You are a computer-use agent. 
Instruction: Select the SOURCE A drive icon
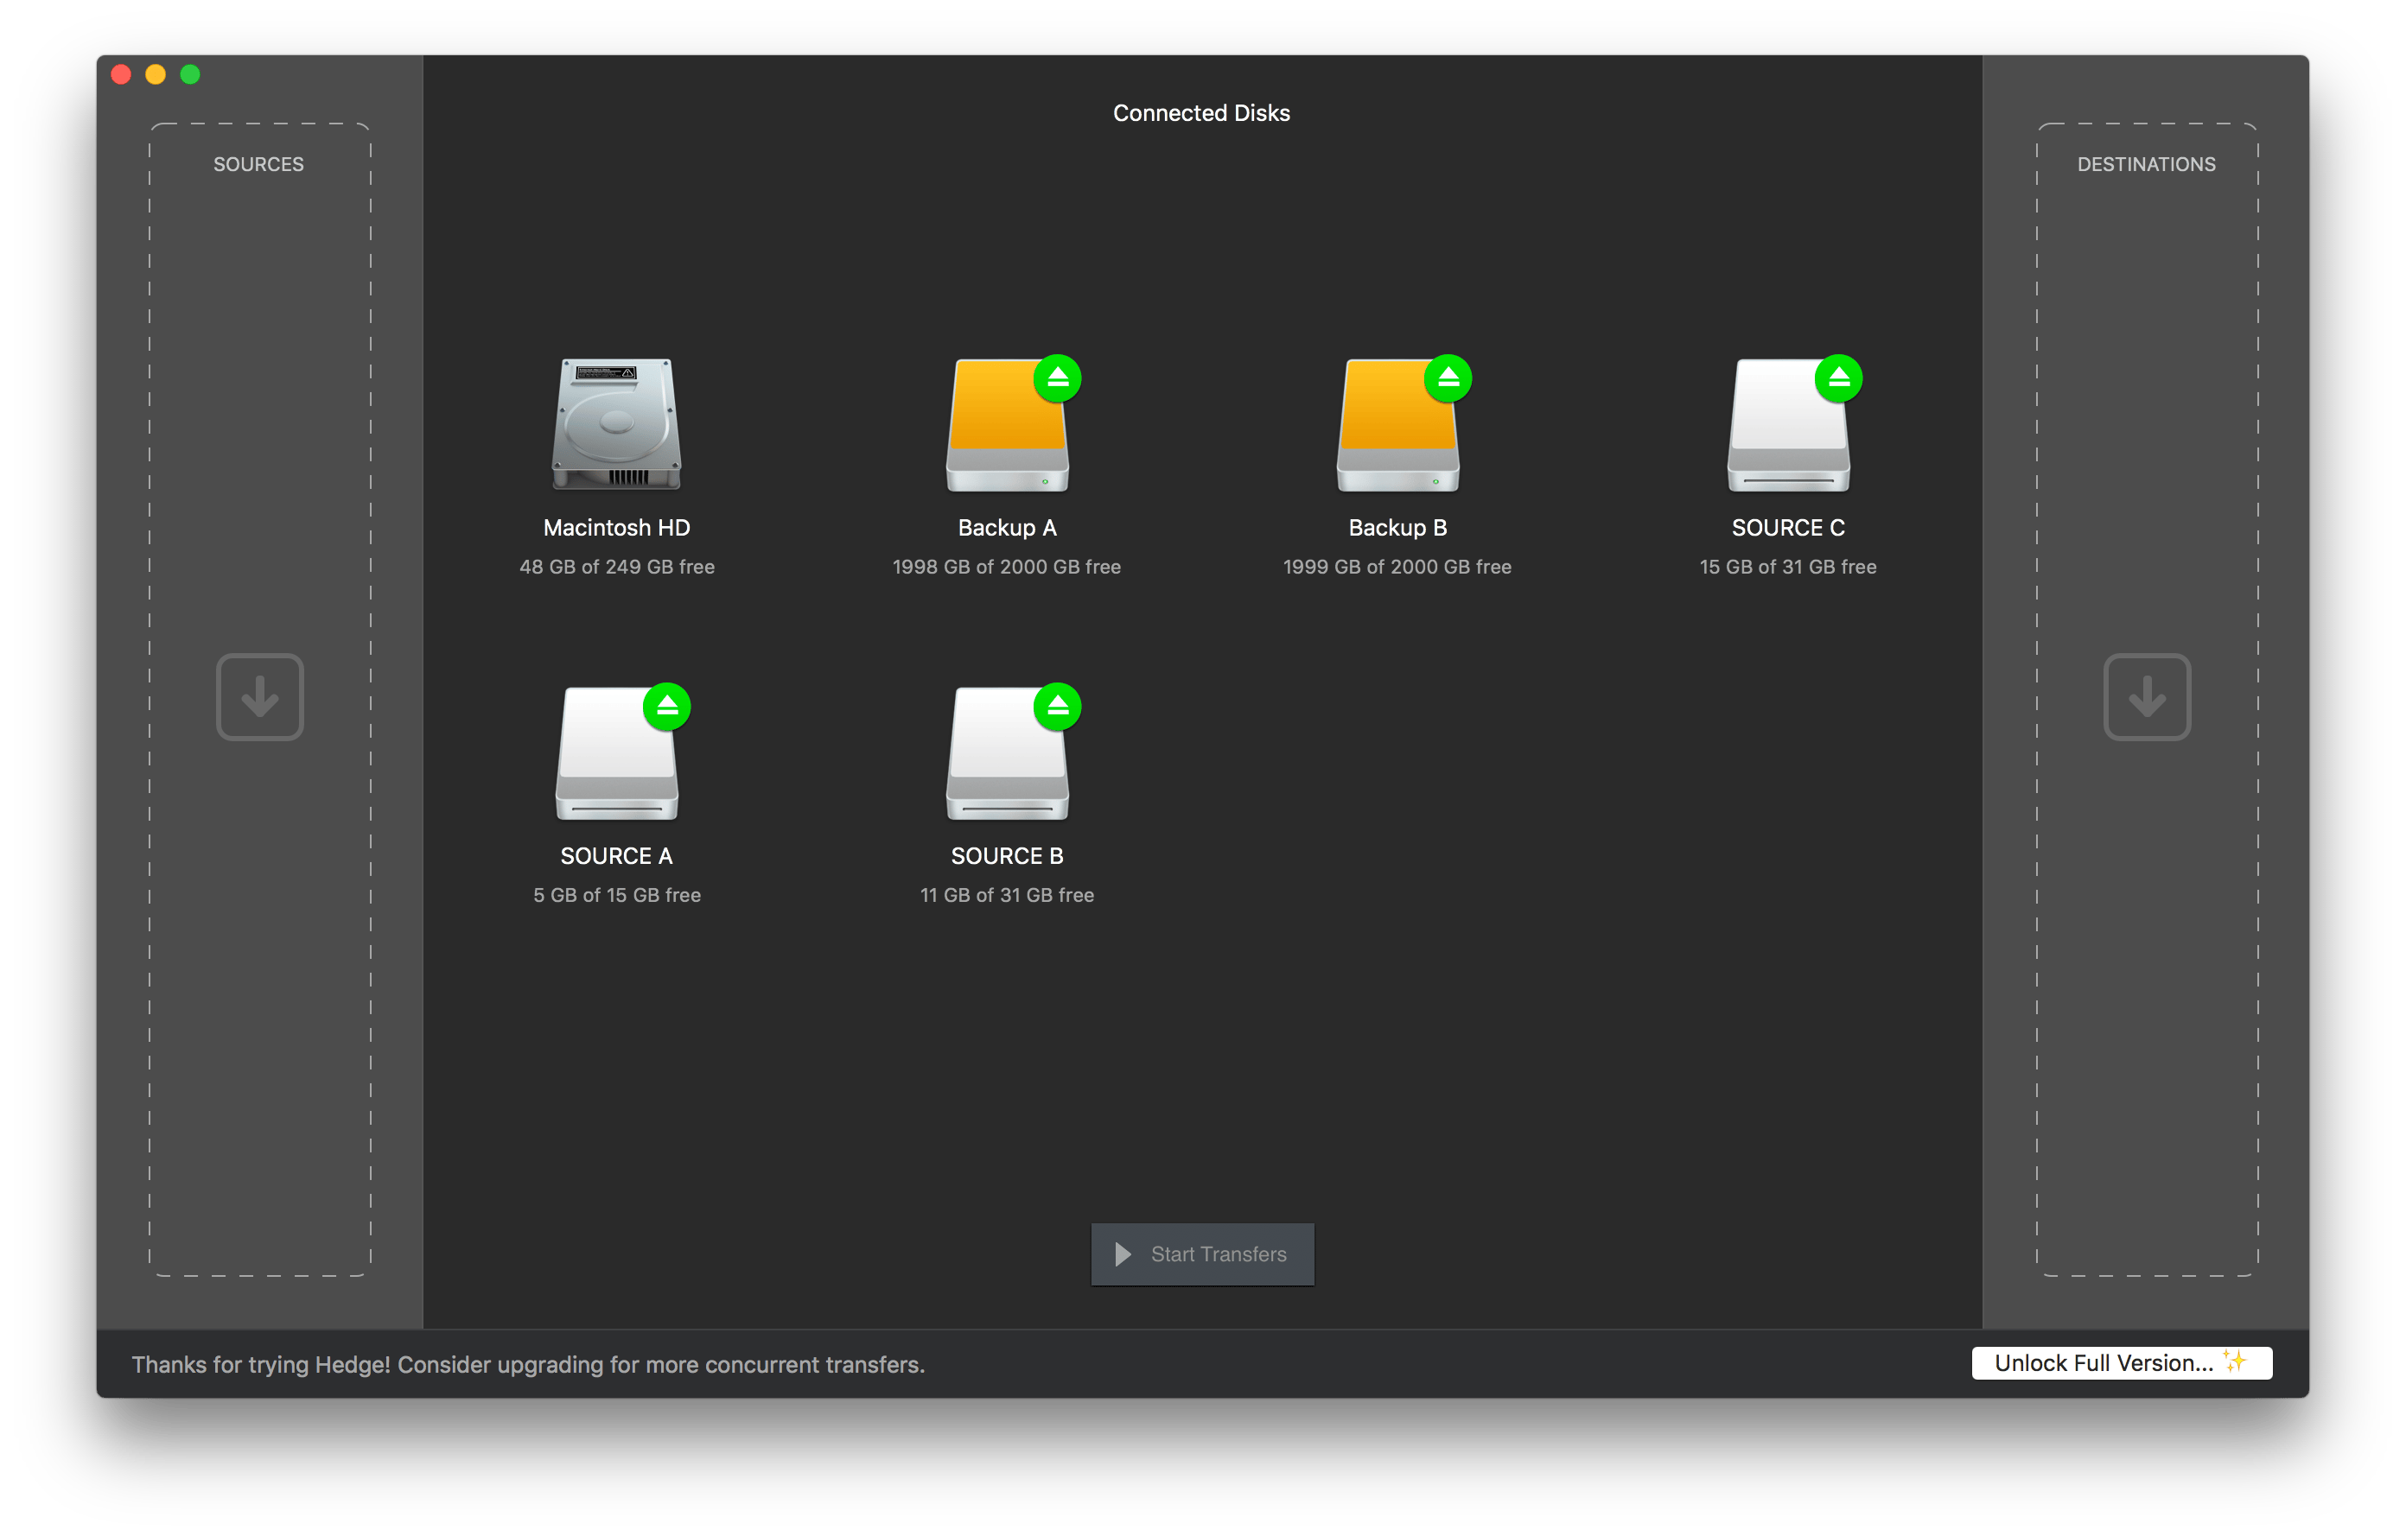(616, 754)
